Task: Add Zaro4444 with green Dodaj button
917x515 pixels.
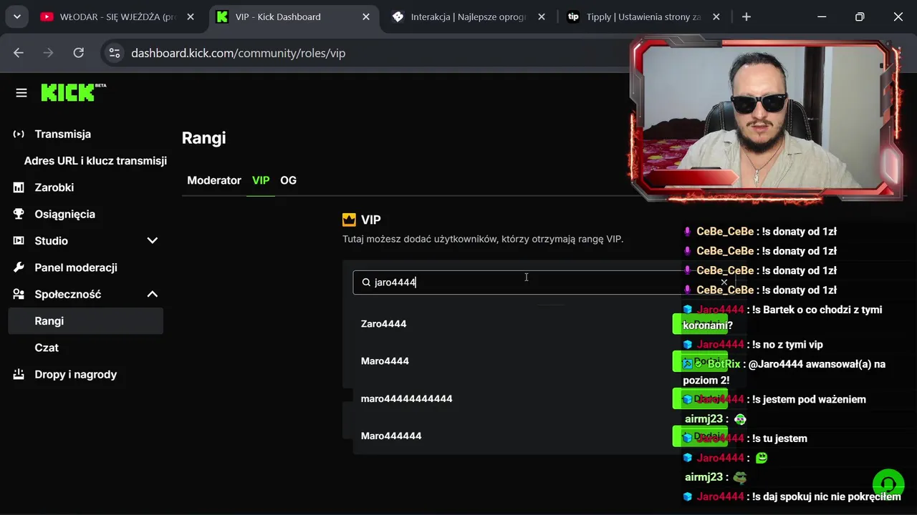Action: click(x=700, y=324)
